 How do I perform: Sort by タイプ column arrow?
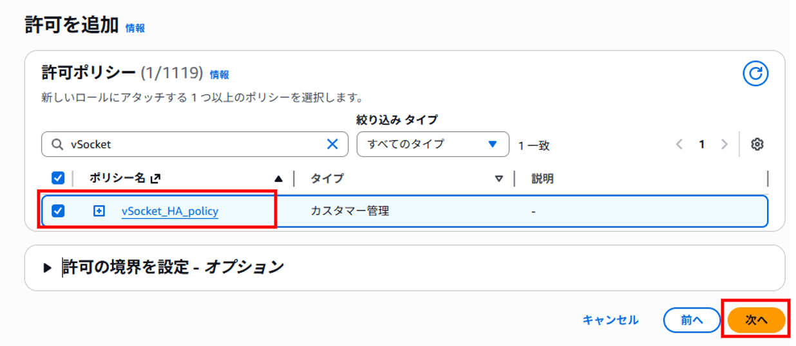[x=498, y=179]
